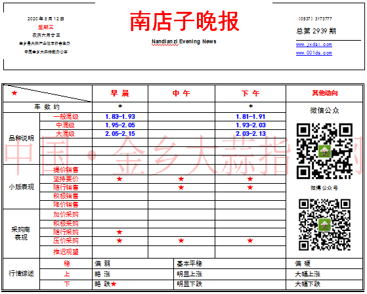Screen dimensions: 367x294
Task: Open the www.001ds.com hyperlink
Action: [x=314, y=53]
